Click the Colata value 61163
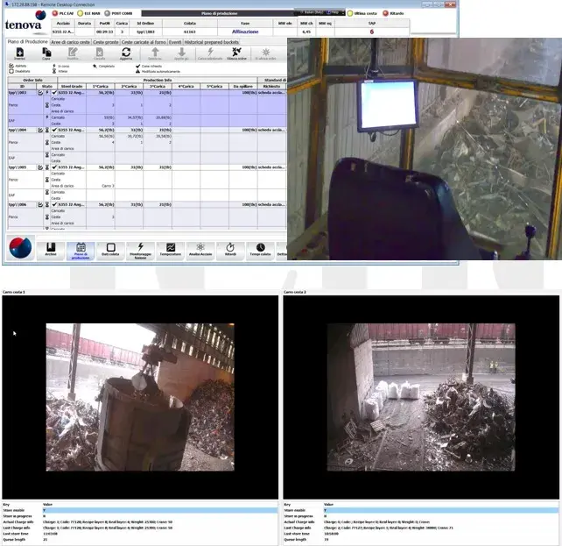 click(x=190, y=32)
